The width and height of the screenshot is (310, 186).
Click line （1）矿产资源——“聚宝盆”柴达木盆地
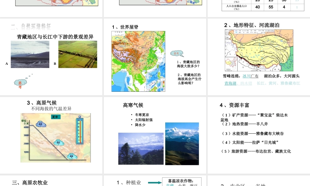pos(255,117)
